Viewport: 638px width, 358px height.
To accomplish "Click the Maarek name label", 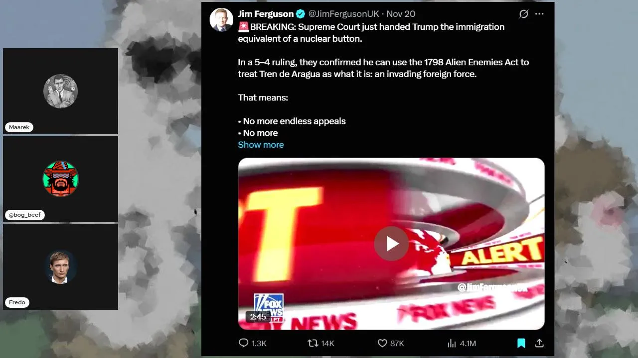I will click(x=19, y=127).
